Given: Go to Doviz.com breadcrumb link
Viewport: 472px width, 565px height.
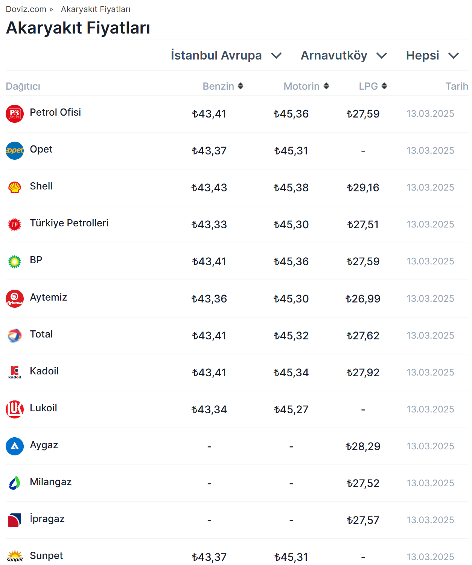Looking at the screenshot, I should pos(26,9).
